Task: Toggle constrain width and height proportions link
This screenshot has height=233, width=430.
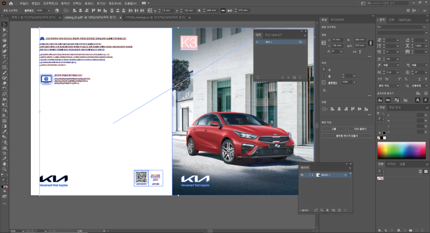Action: click(370, 43)
